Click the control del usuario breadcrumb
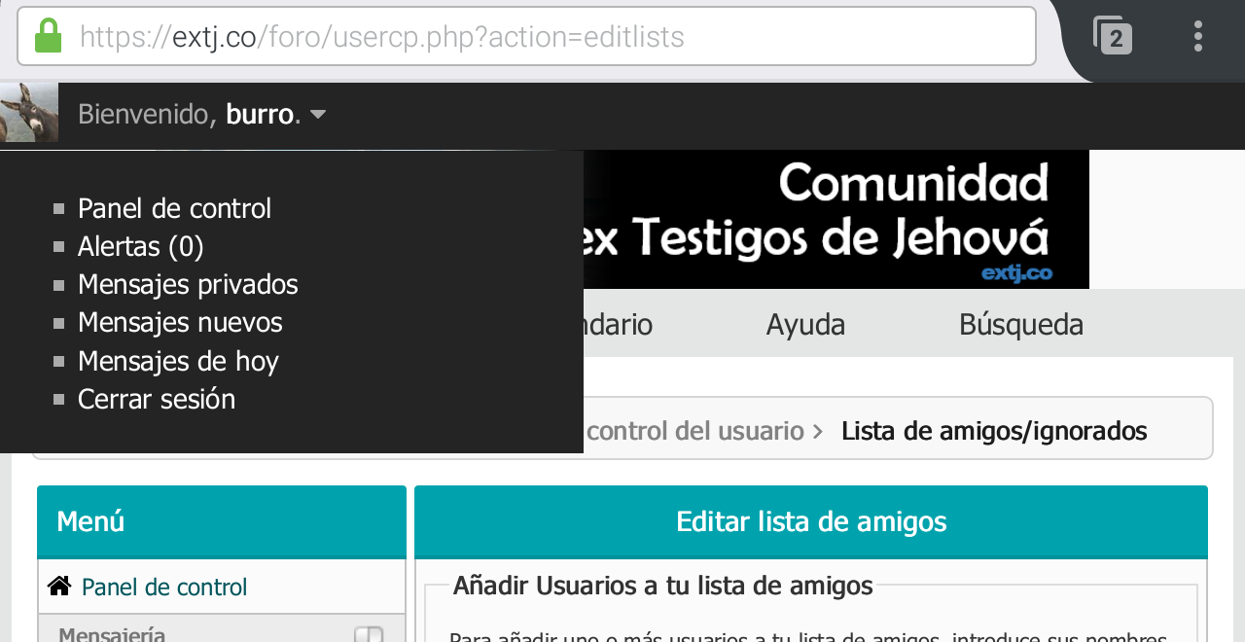Screen dimensions: 1245x642 click(x=694, y=430)
